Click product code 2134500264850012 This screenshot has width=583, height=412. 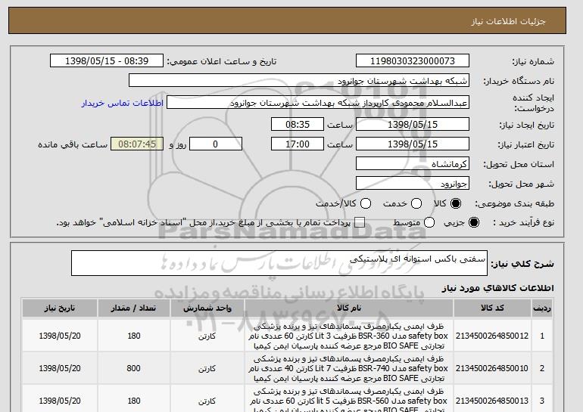492,336
